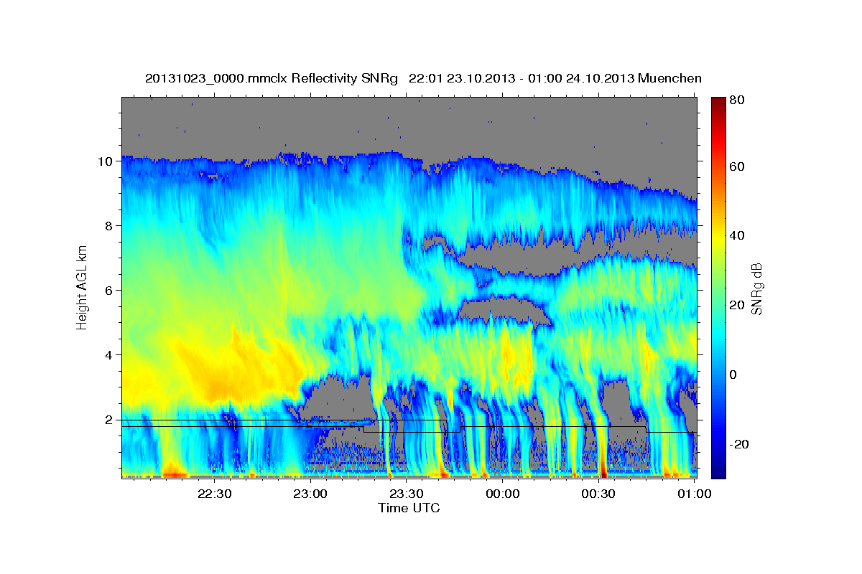Image resolution: width=862 pixels, height=574 pixels.
Task: Click the 'Time UTC' axis label
Action: 409,508
